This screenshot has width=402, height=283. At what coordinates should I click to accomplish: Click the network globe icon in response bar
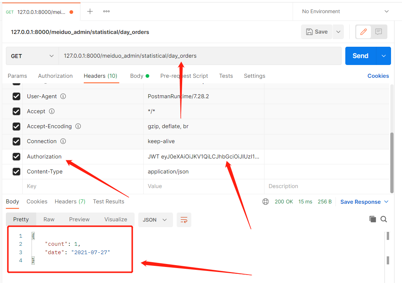[x=266, y=202]
